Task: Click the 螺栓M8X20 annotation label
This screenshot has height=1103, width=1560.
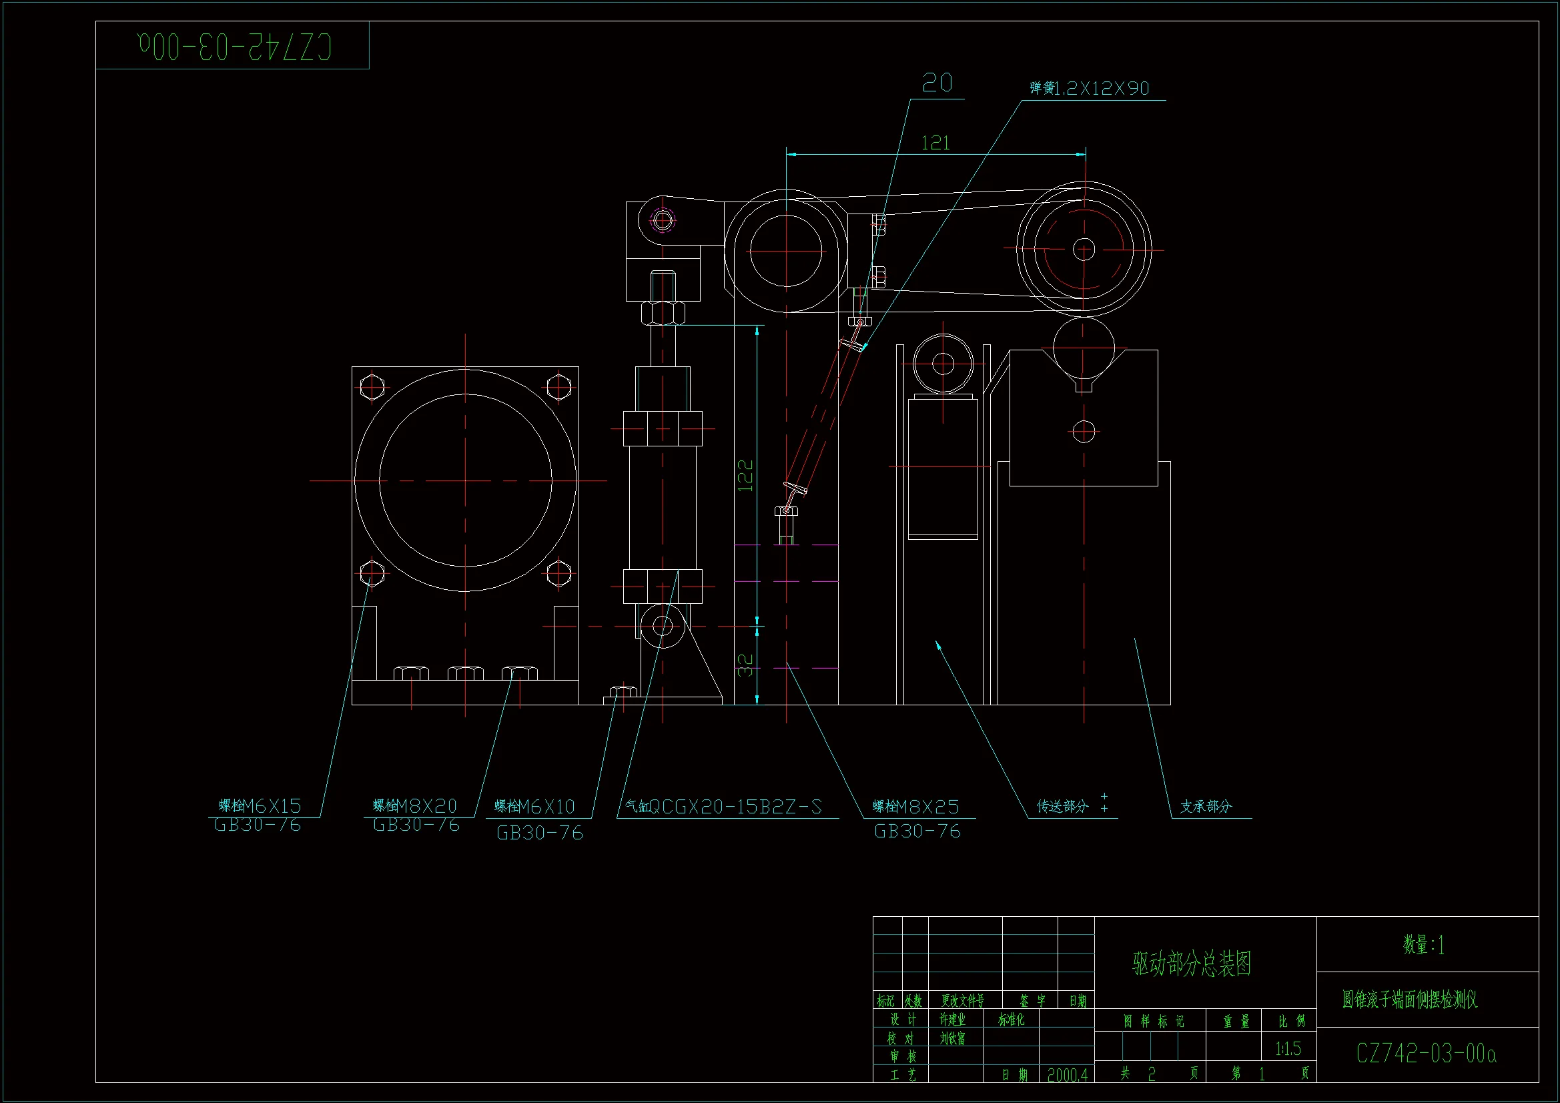Action: [x=414, y=806]
